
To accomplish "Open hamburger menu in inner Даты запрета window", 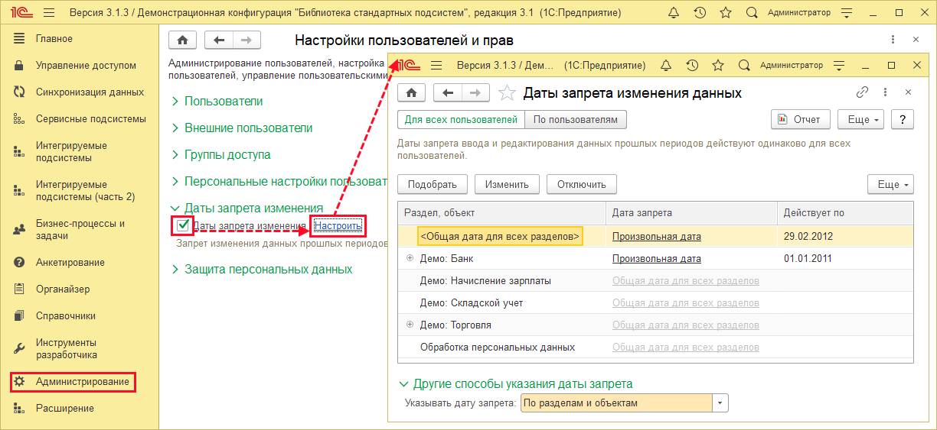I will point(436,66).
